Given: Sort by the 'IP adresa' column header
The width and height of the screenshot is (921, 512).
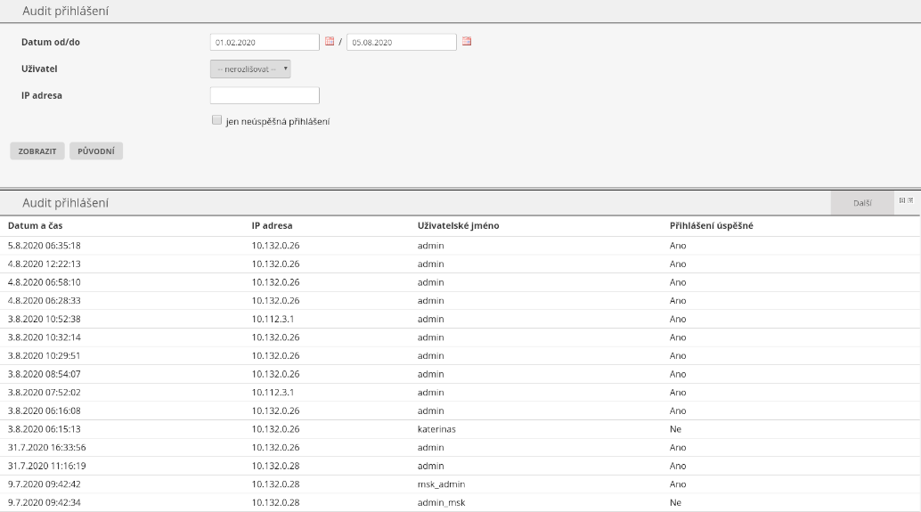Looking at the screenshot, I should [272, 226].
